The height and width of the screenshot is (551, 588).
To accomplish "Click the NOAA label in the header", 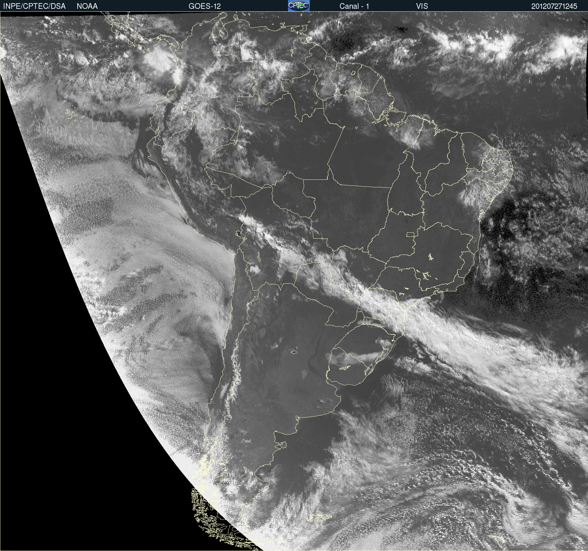I will (x=87, y=6).
